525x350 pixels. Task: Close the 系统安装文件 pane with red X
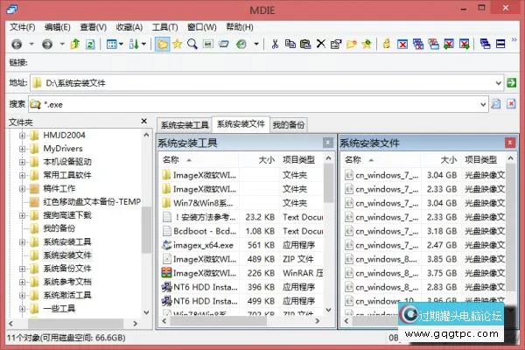point(510,143)
